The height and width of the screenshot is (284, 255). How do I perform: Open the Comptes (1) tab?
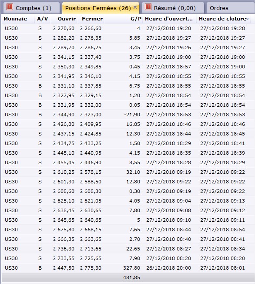[30, 8]
